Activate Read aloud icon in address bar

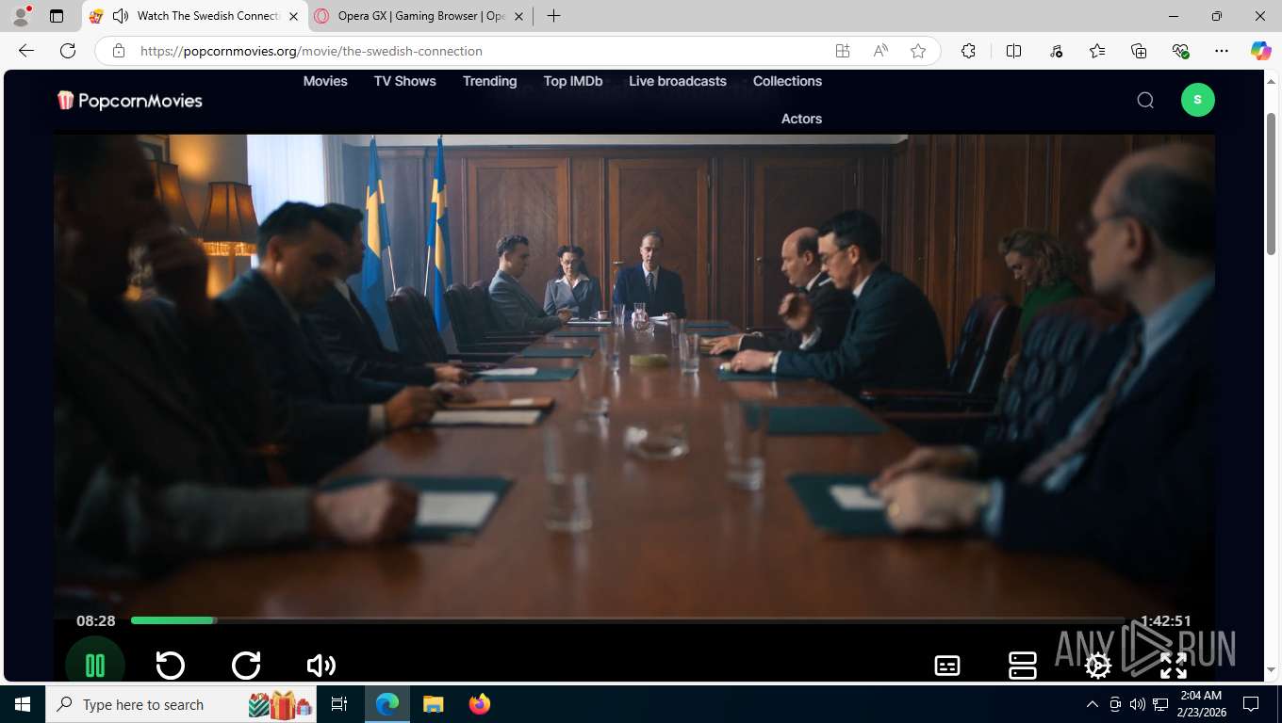[x=880, y=51]
